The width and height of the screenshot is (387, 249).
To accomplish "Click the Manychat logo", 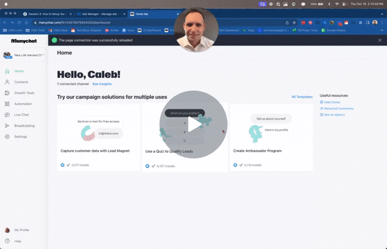I will (24, 41).
